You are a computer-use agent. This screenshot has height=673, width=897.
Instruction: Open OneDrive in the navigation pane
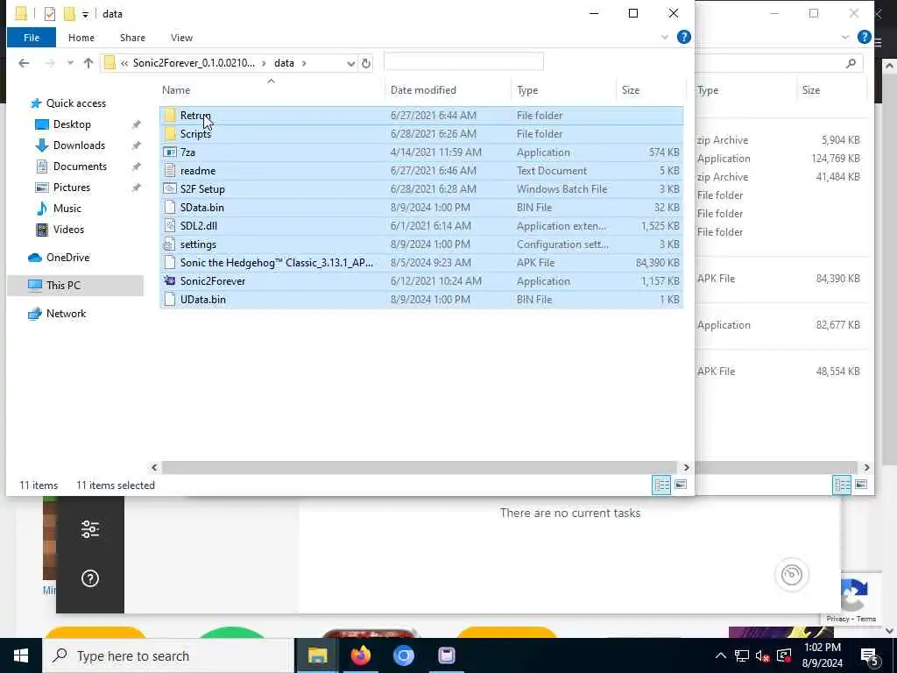click(67, 258)
